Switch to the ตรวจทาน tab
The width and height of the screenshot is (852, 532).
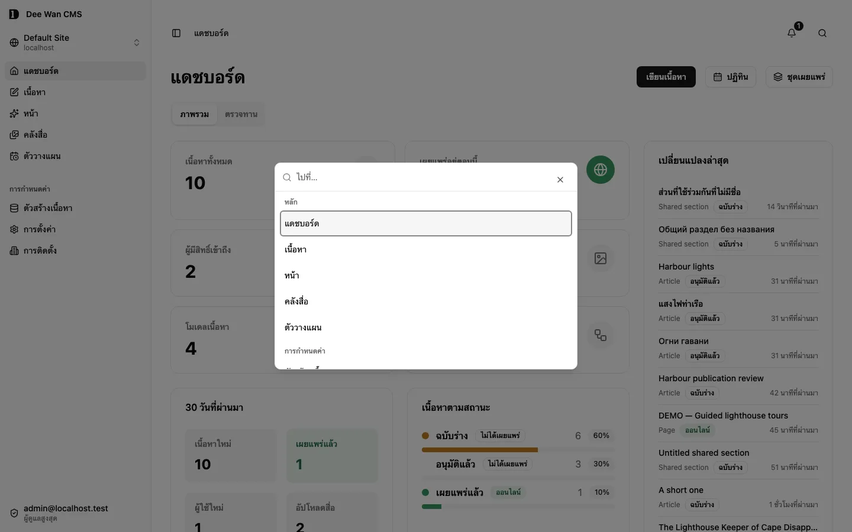241,114
